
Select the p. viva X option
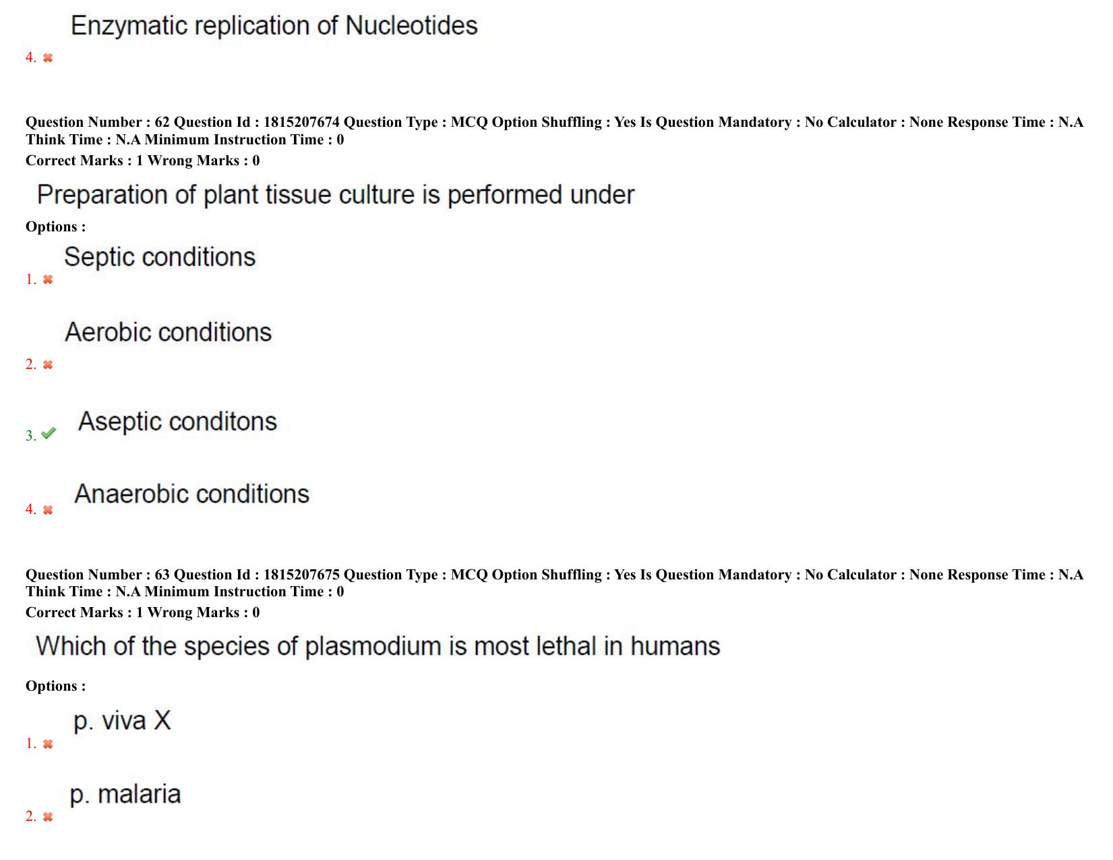coord(122,721)
